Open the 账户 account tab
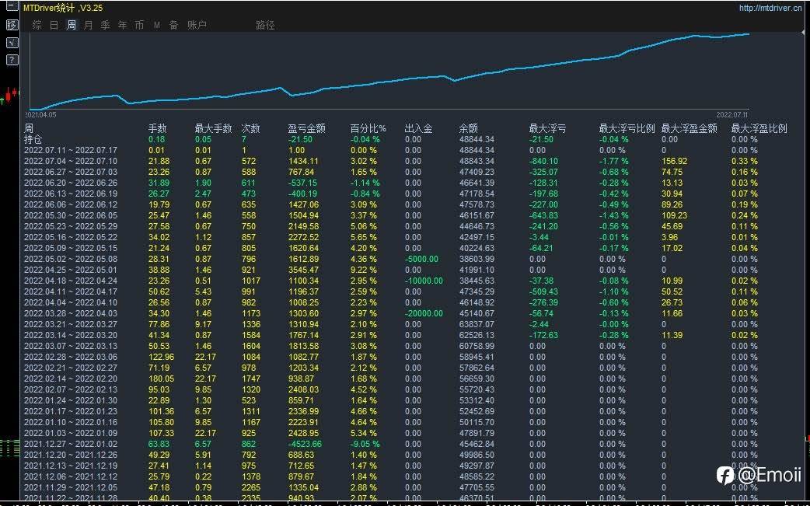The image size is (810, 506). point(197,25)
